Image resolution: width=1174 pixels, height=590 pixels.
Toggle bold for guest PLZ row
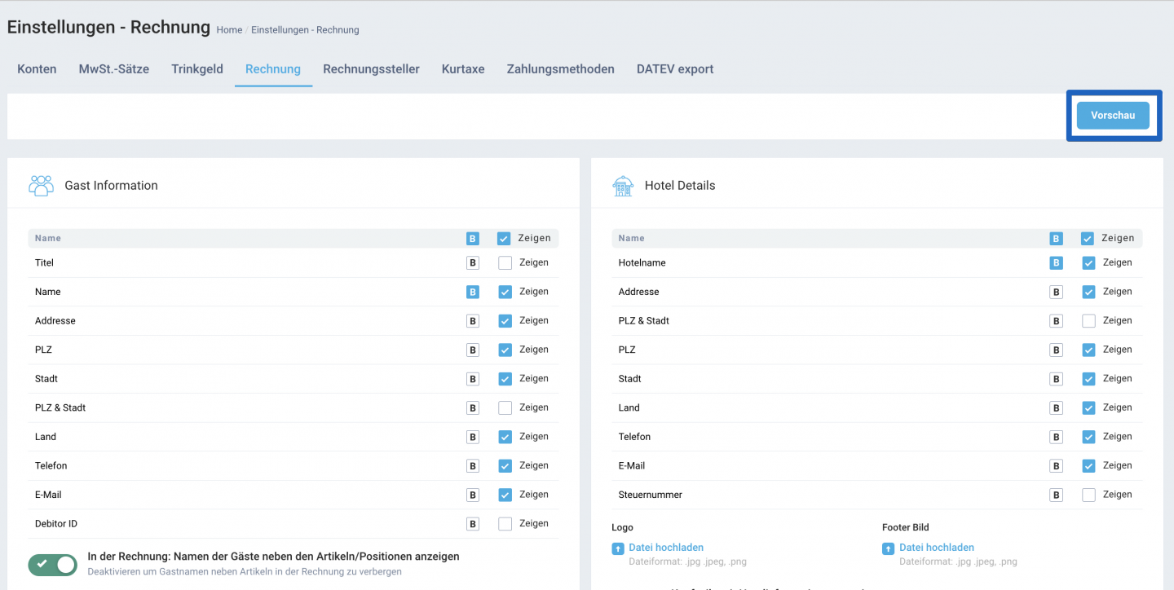(x=473, y=350)
